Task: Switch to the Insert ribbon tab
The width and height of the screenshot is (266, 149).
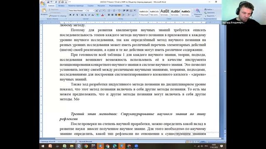Action: coord(62,6)
